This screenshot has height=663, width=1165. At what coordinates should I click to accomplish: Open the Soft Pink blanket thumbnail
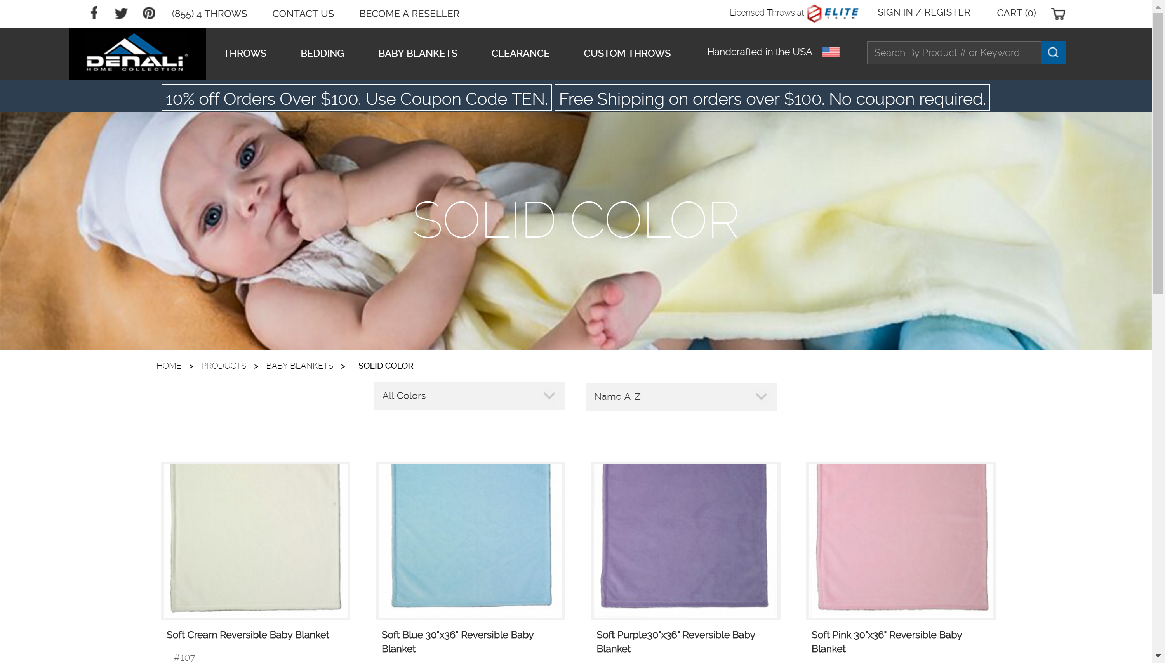pyautogui.click(x=901, y=541)
